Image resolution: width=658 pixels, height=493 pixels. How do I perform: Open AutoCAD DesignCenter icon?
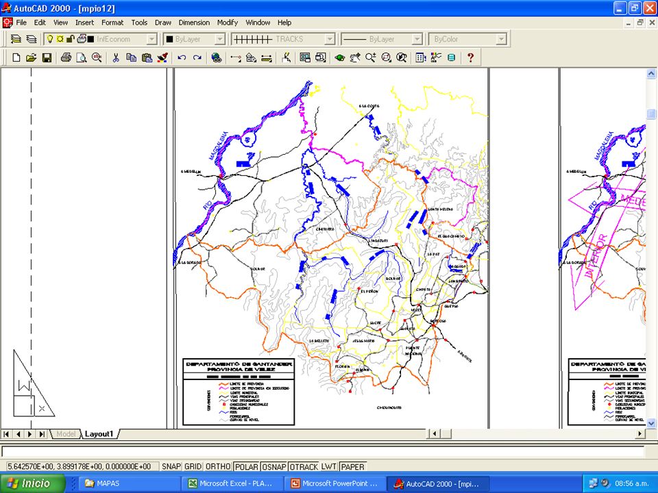(x=420, y=58)
